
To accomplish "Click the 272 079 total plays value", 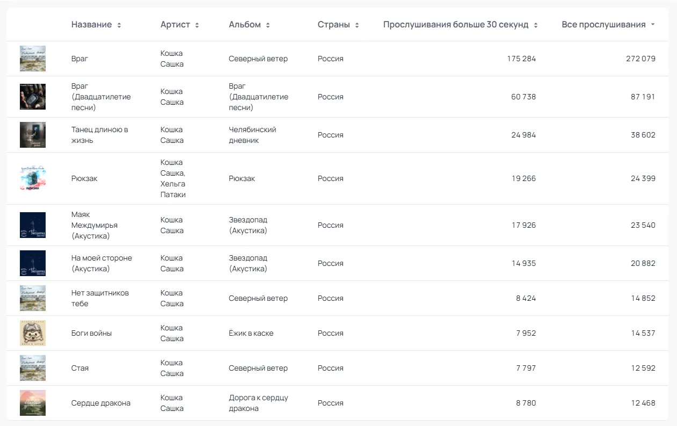I will pos(640,59).
